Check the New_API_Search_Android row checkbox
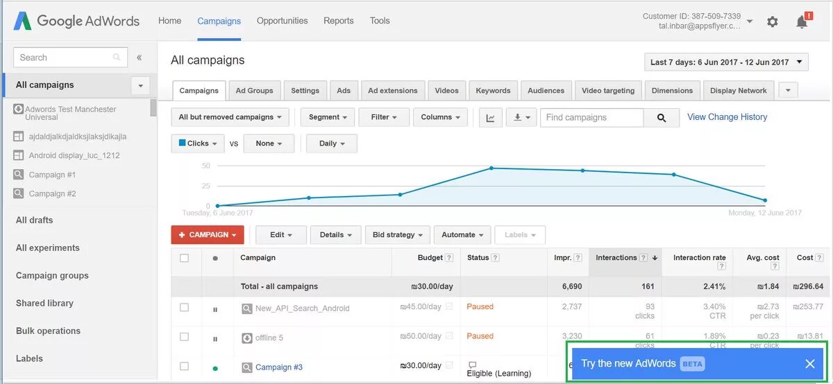Viewport: 833px width, 384px height. pos(184,307)
